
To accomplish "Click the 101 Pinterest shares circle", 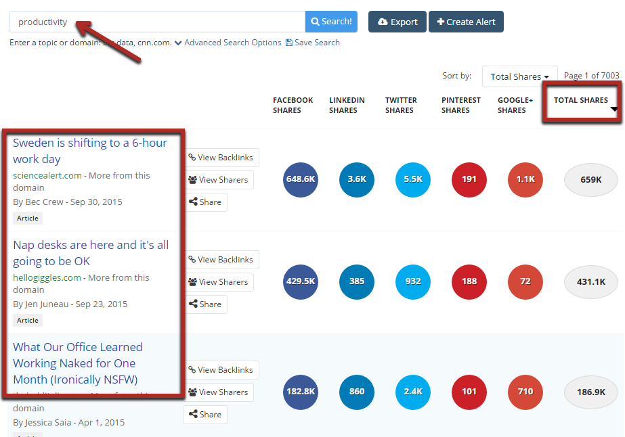I will (469, 392).
